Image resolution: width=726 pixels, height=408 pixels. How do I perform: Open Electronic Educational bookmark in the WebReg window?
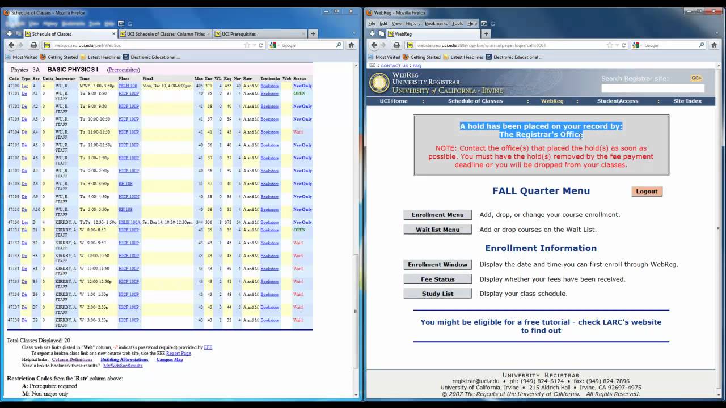514,57
